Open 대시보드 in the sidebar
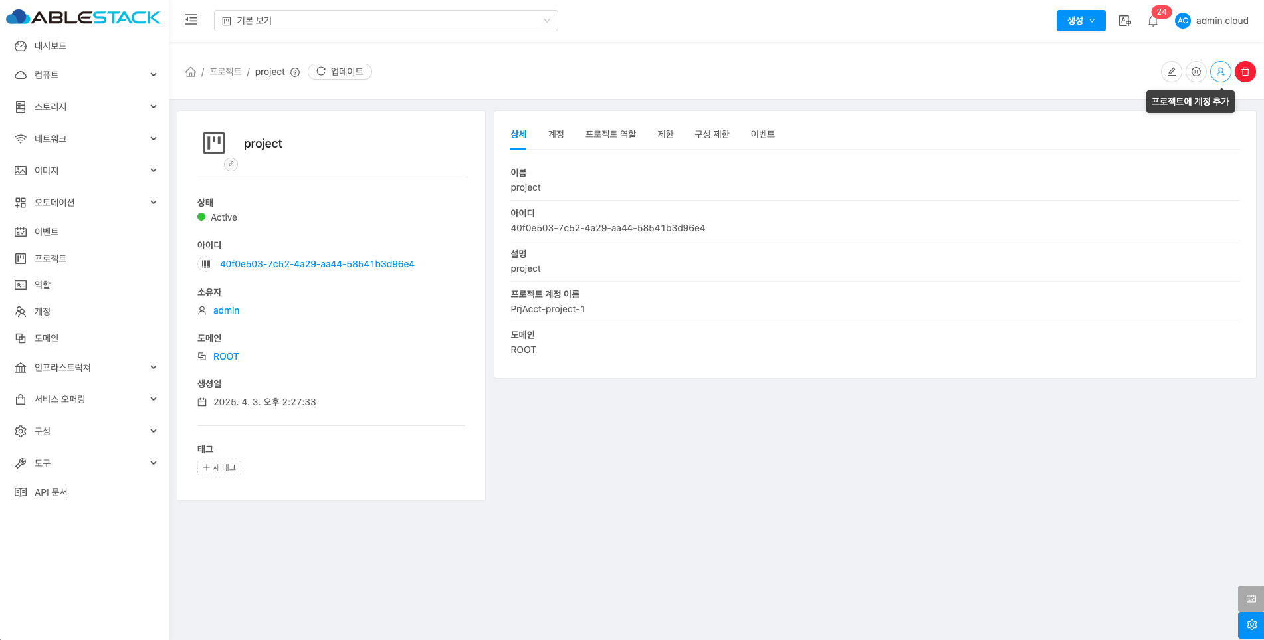This screenshot has width=1264, height=640. [51, 46]
